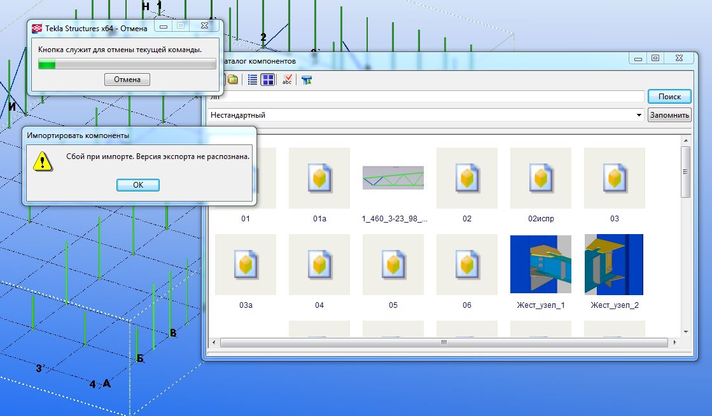Click the abc checkmark toolbar icon
This screenshot has height=416, width=712.
point(287,80)
